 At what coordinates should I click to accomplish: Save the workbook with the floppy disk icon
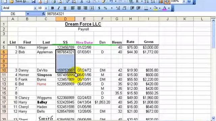33,1
